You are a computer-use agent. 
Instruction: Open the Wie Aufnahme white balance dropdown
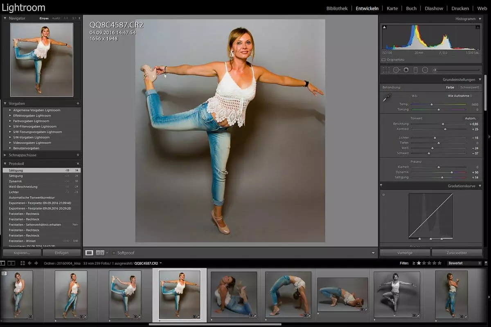459,96
